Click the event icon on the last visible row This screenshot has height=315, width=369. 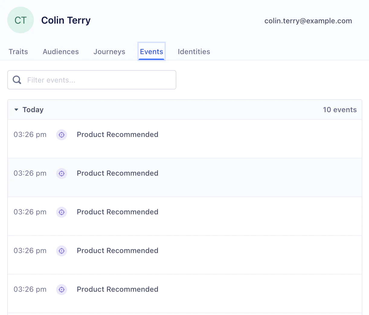coord(62,290)
